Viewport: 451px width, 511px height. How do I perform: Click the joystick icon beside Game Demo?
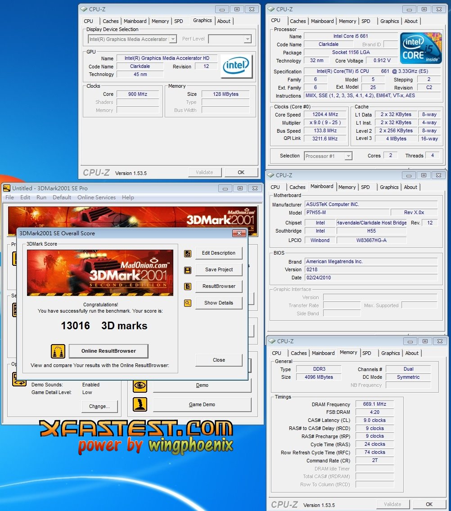140,404
